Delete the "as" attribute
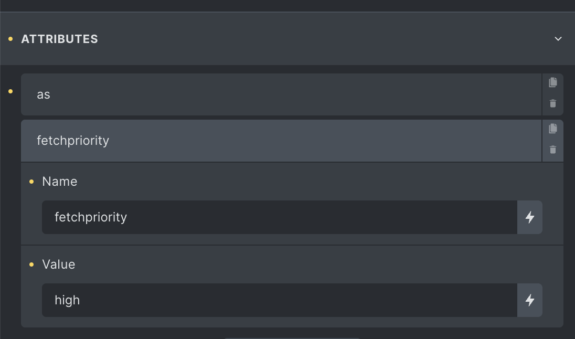Viewport: 575px width, 339px height. tap(552, 103)
